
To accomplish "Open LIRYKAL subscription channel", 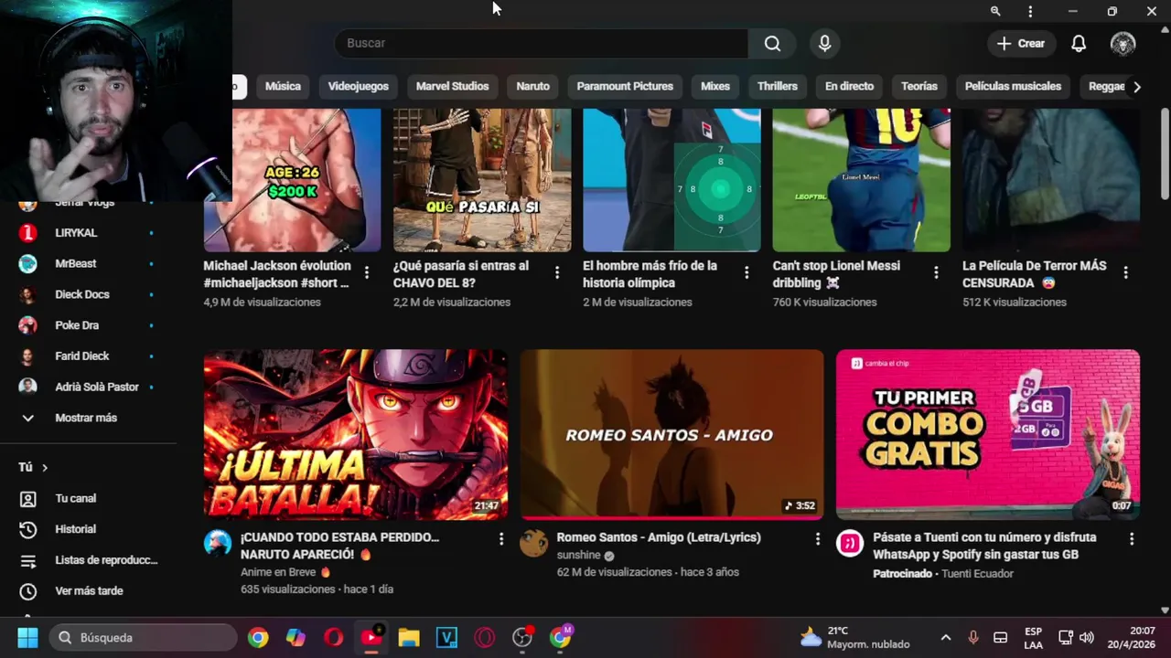I will (x=90, y=233).
